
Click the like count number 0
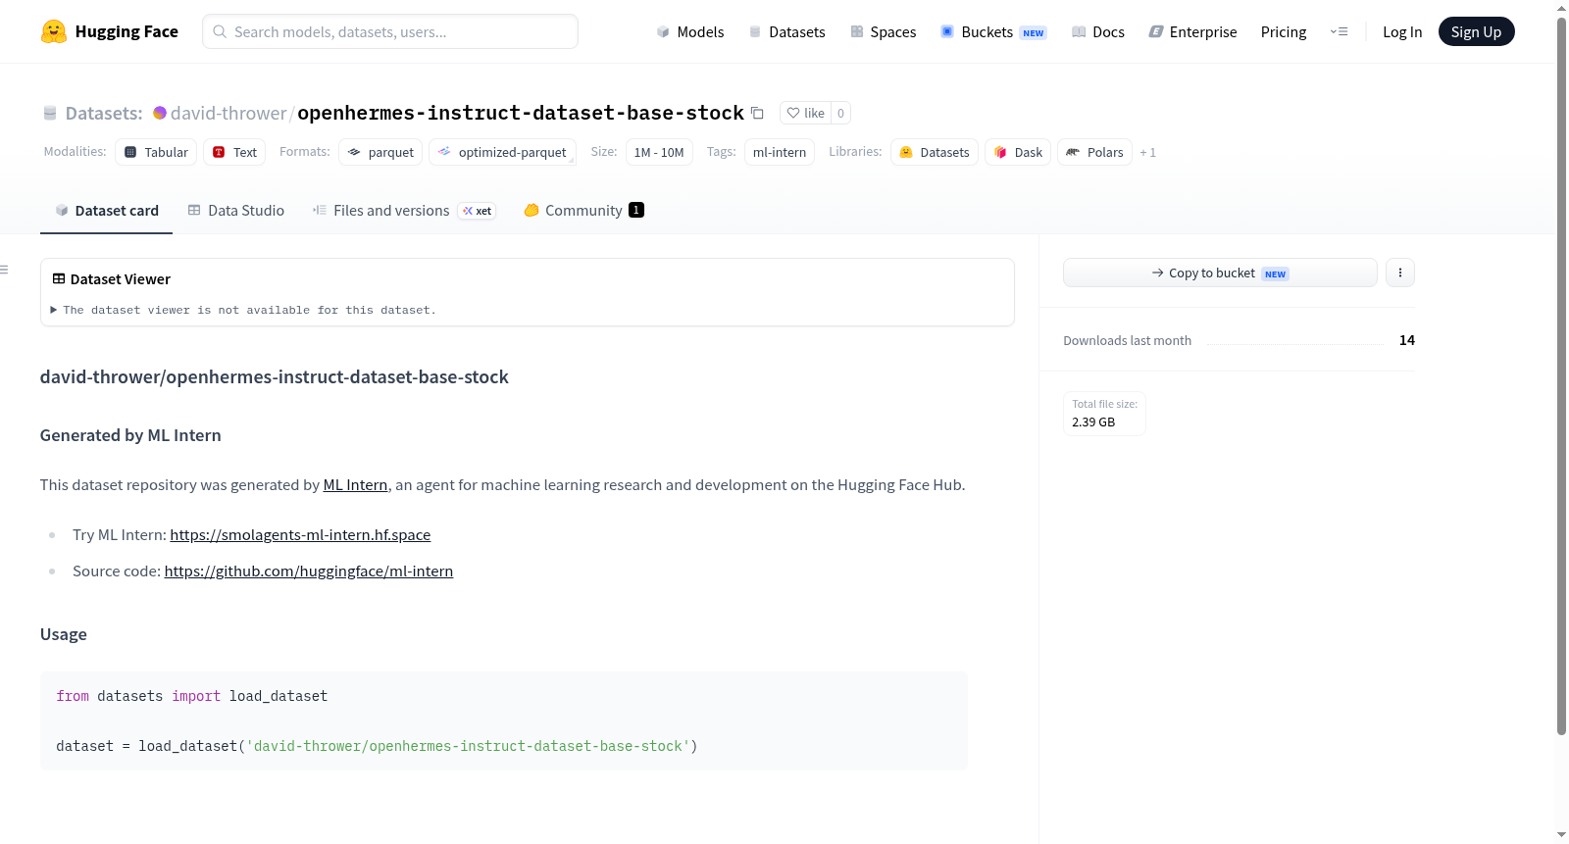pos(840,113)
